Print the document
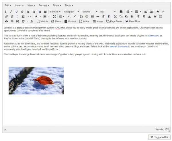The width and height of the screenshot is (172, 141). click(7, 21)
